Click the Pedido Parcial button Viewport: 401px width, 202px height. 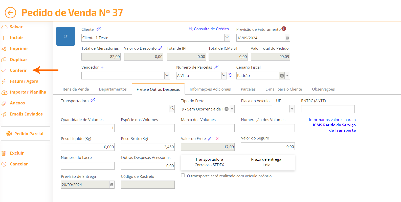(x=25, y=134)
